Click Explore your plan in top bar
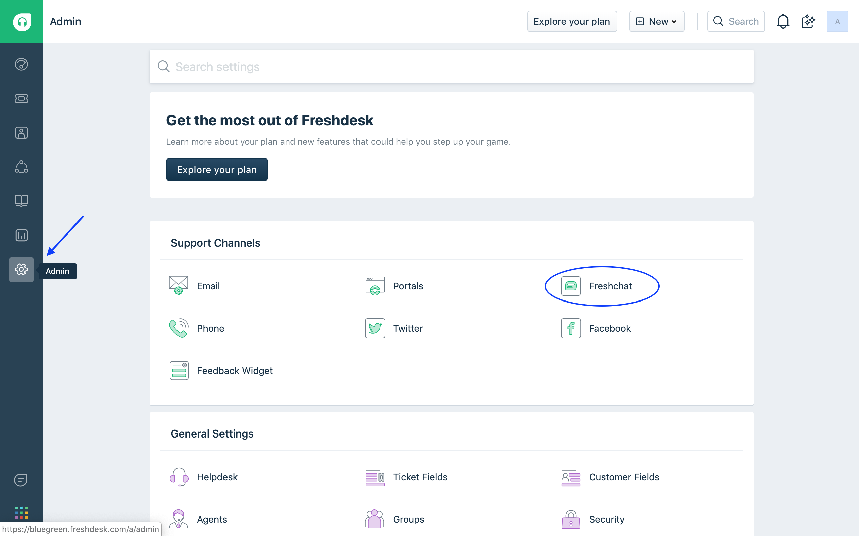This screenshot has height=536, width=859. tap(572, 22)
